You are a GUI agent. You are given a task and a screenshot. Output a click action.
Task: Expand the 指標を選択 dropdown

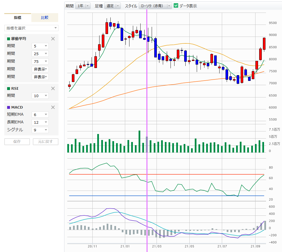(31, 28)
